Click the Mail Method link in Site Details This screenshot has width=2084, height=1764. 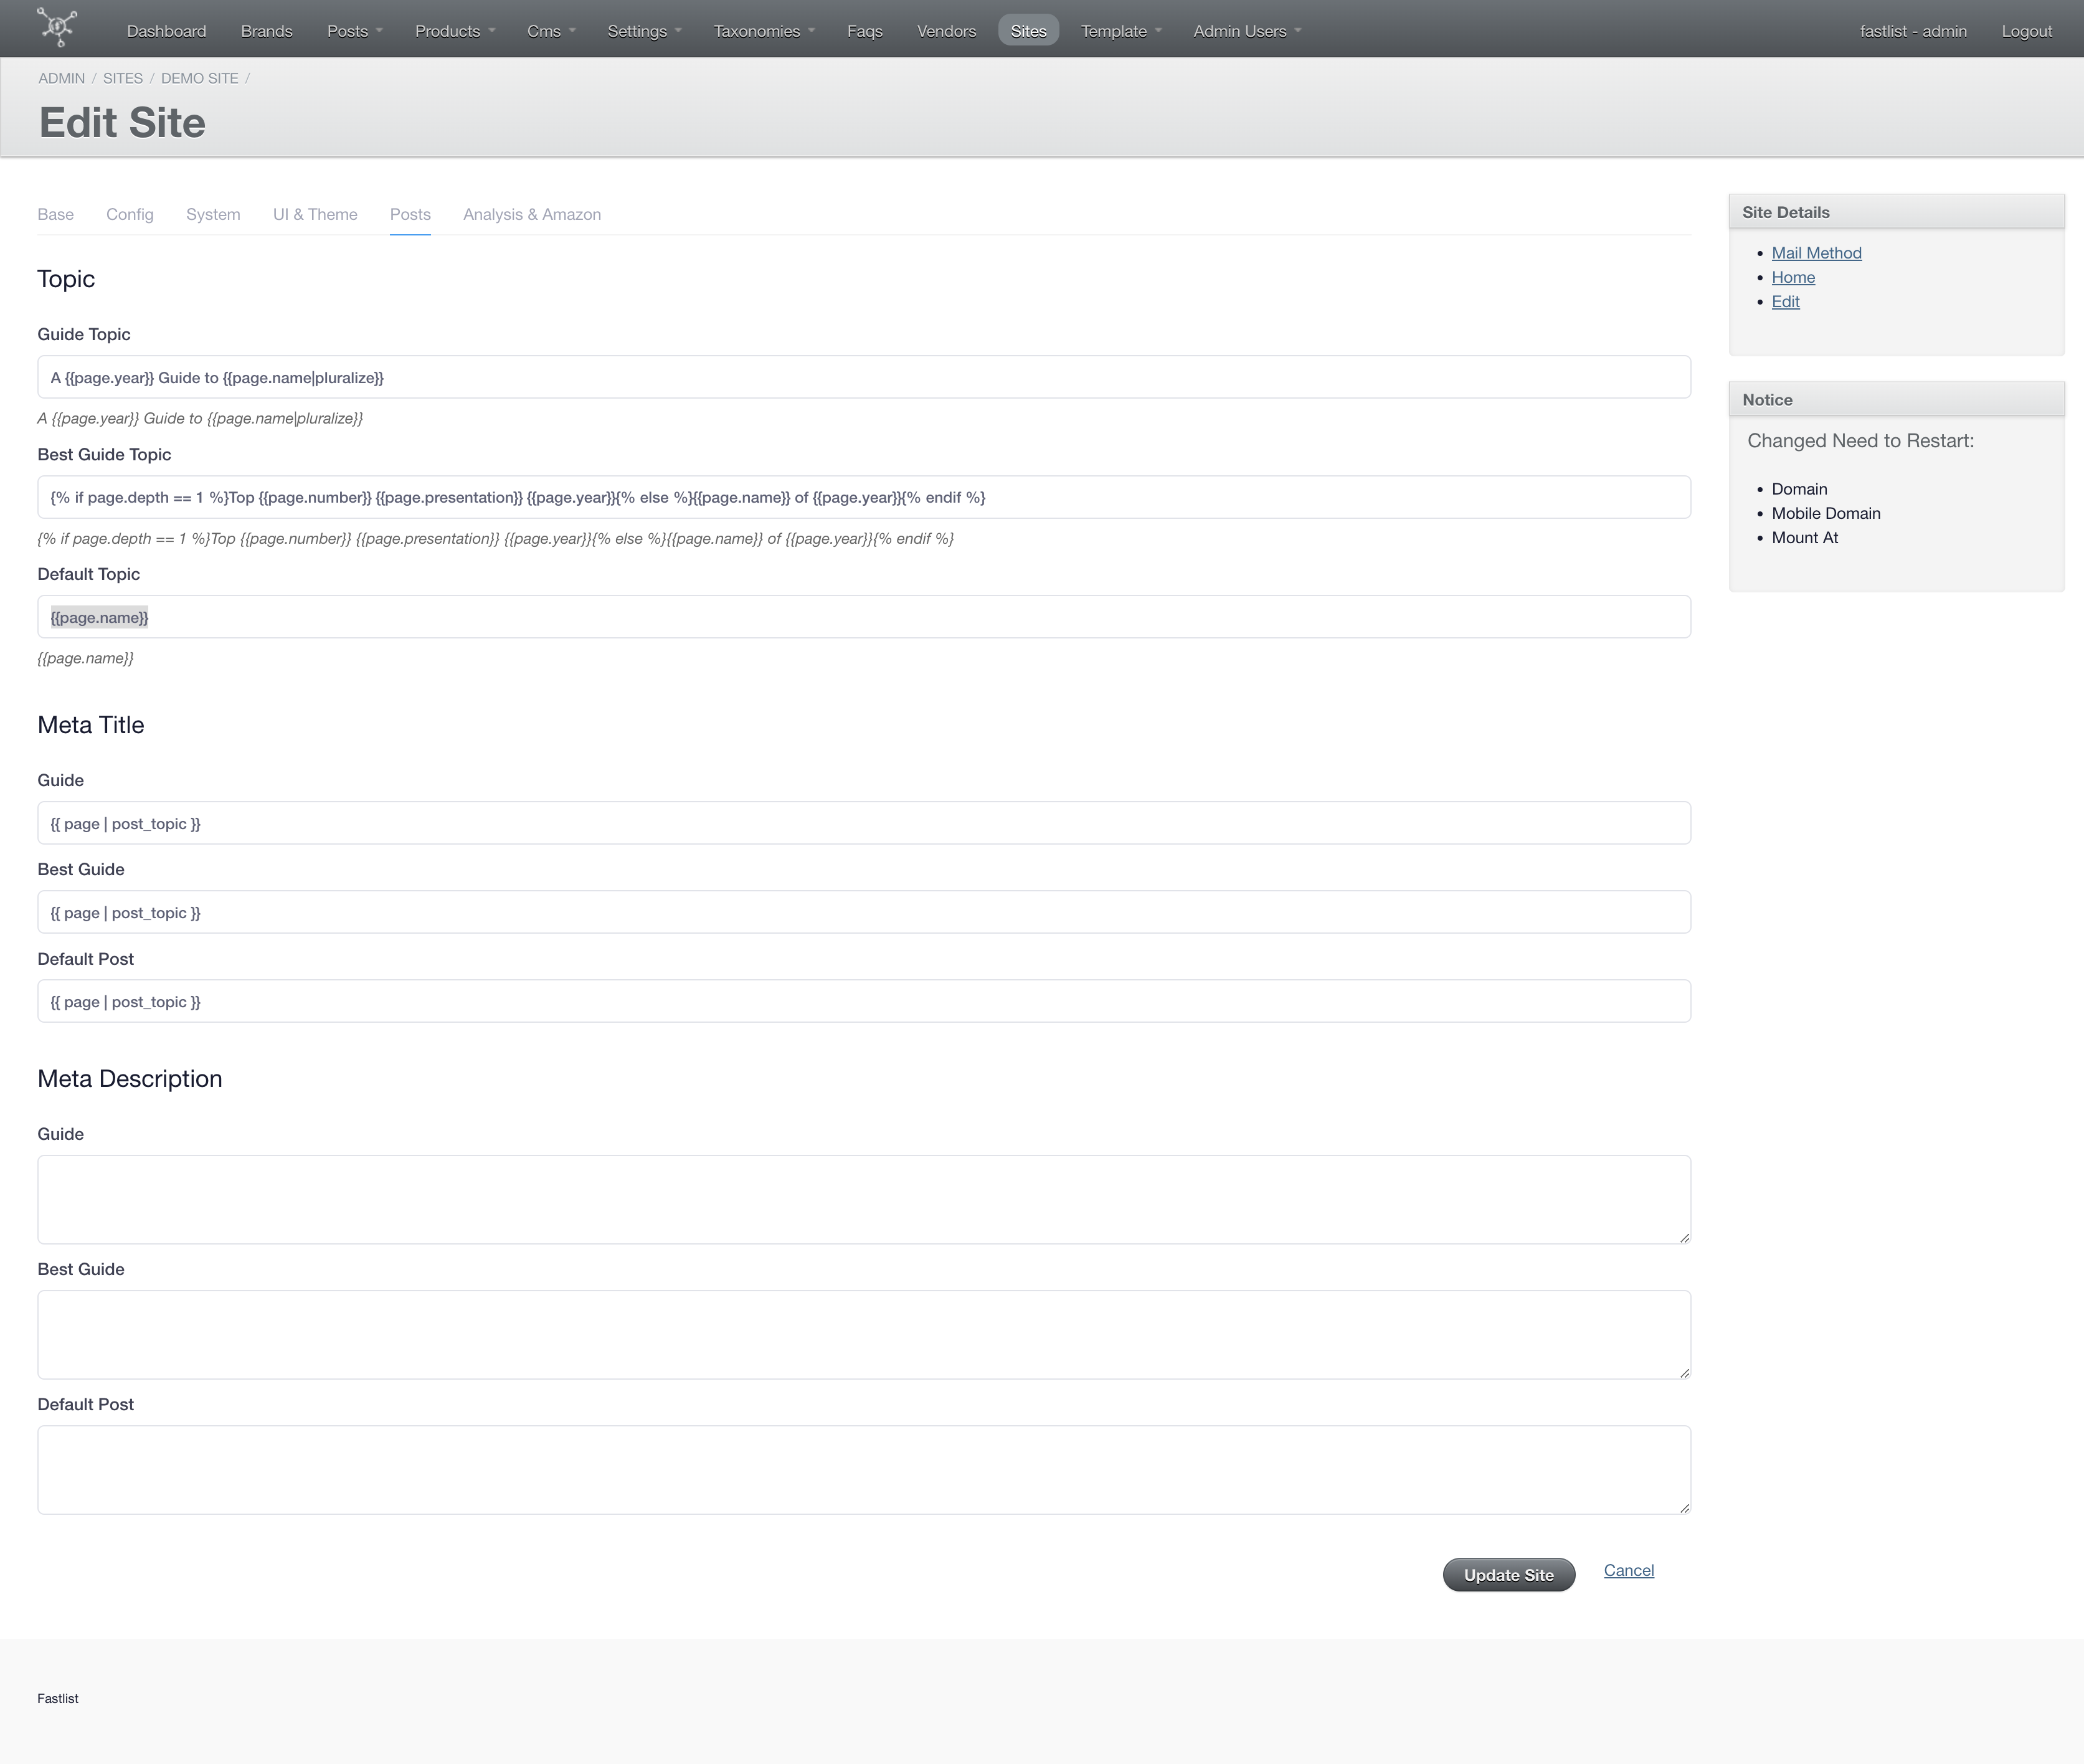[1816, 252]
